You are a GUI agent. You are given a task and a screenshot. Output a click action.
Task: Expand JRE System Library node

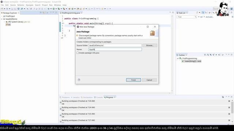tap(4, 22)
